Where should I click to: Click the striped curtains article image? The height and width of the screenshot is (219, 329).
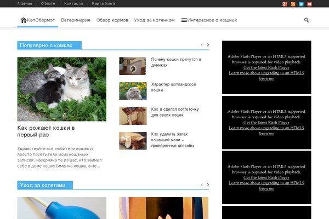[x=163, y=208]
